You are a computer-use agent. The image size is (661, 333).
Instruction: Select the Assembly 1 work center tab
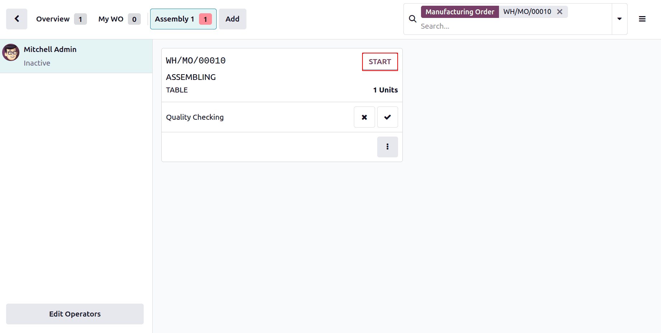point(183,19)
